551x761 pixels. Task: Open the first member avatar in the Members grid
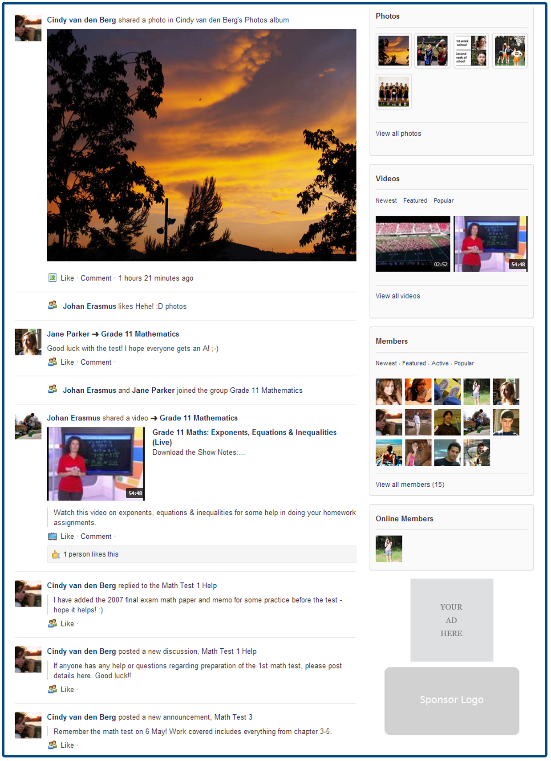click(389, 392)
